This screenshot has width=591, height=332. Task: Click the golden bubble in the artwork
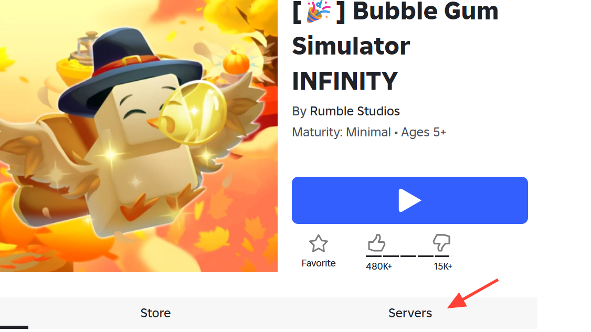click(x=193, y=112)
